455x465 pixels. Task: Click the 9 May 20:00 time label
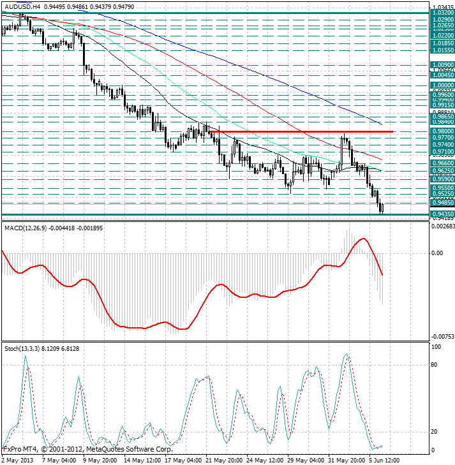point(100,461)
